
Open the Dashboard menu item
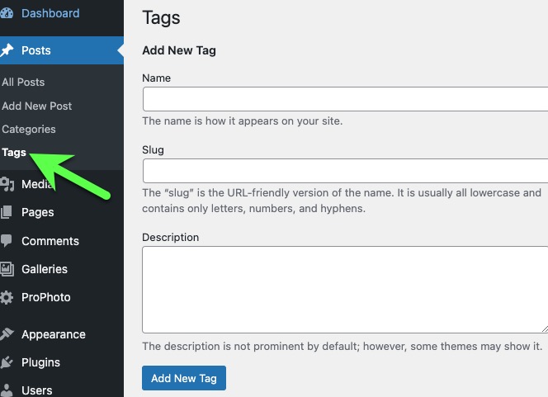50,13
